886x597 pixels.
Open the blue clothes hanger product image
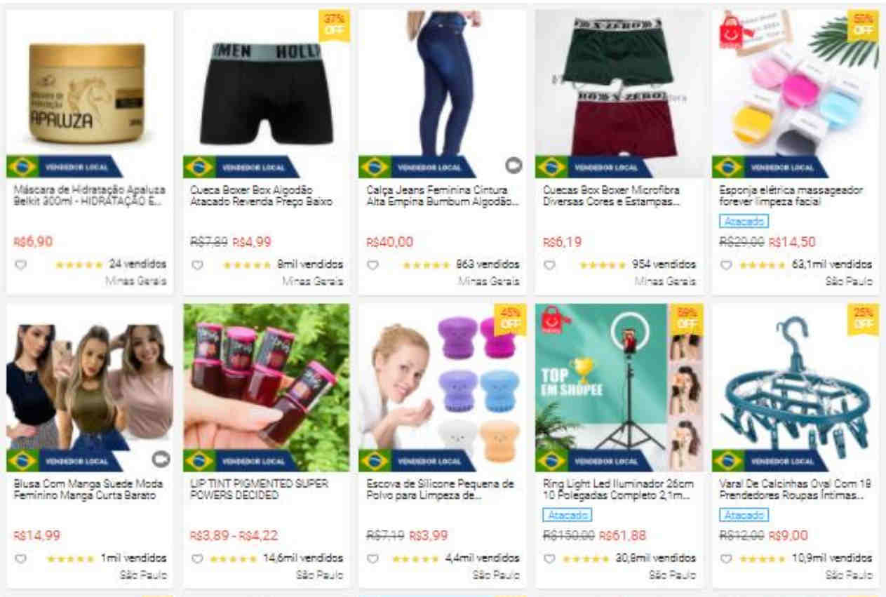pos(795,387)
